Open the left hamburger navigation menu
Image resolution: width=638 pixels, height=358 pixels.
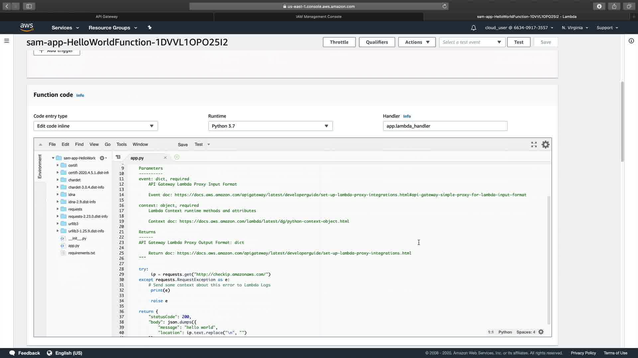7,41
